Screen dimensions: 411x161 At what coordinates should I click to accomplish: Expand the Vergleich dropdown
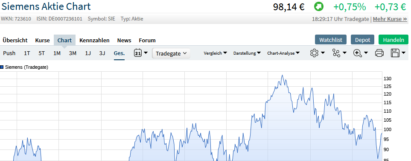tap(215, 53)
